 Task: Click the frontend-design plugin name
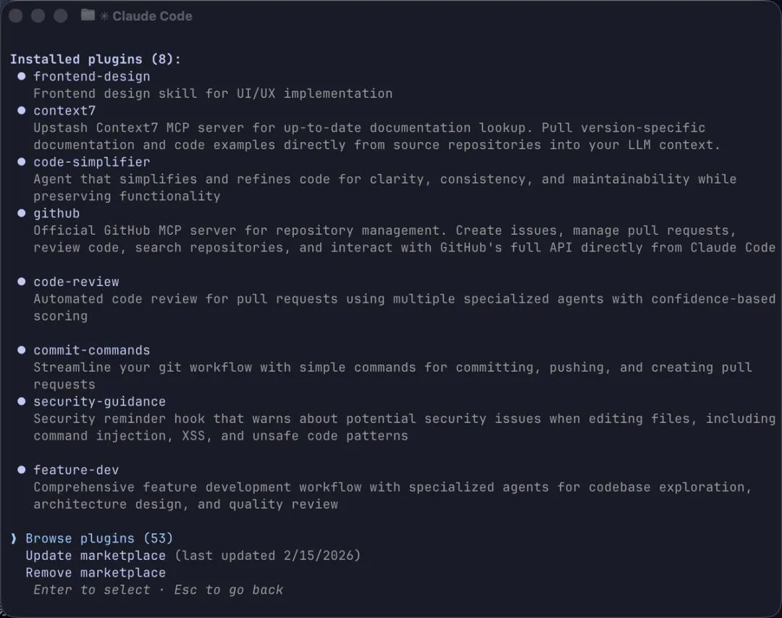(x=92, y=76)
